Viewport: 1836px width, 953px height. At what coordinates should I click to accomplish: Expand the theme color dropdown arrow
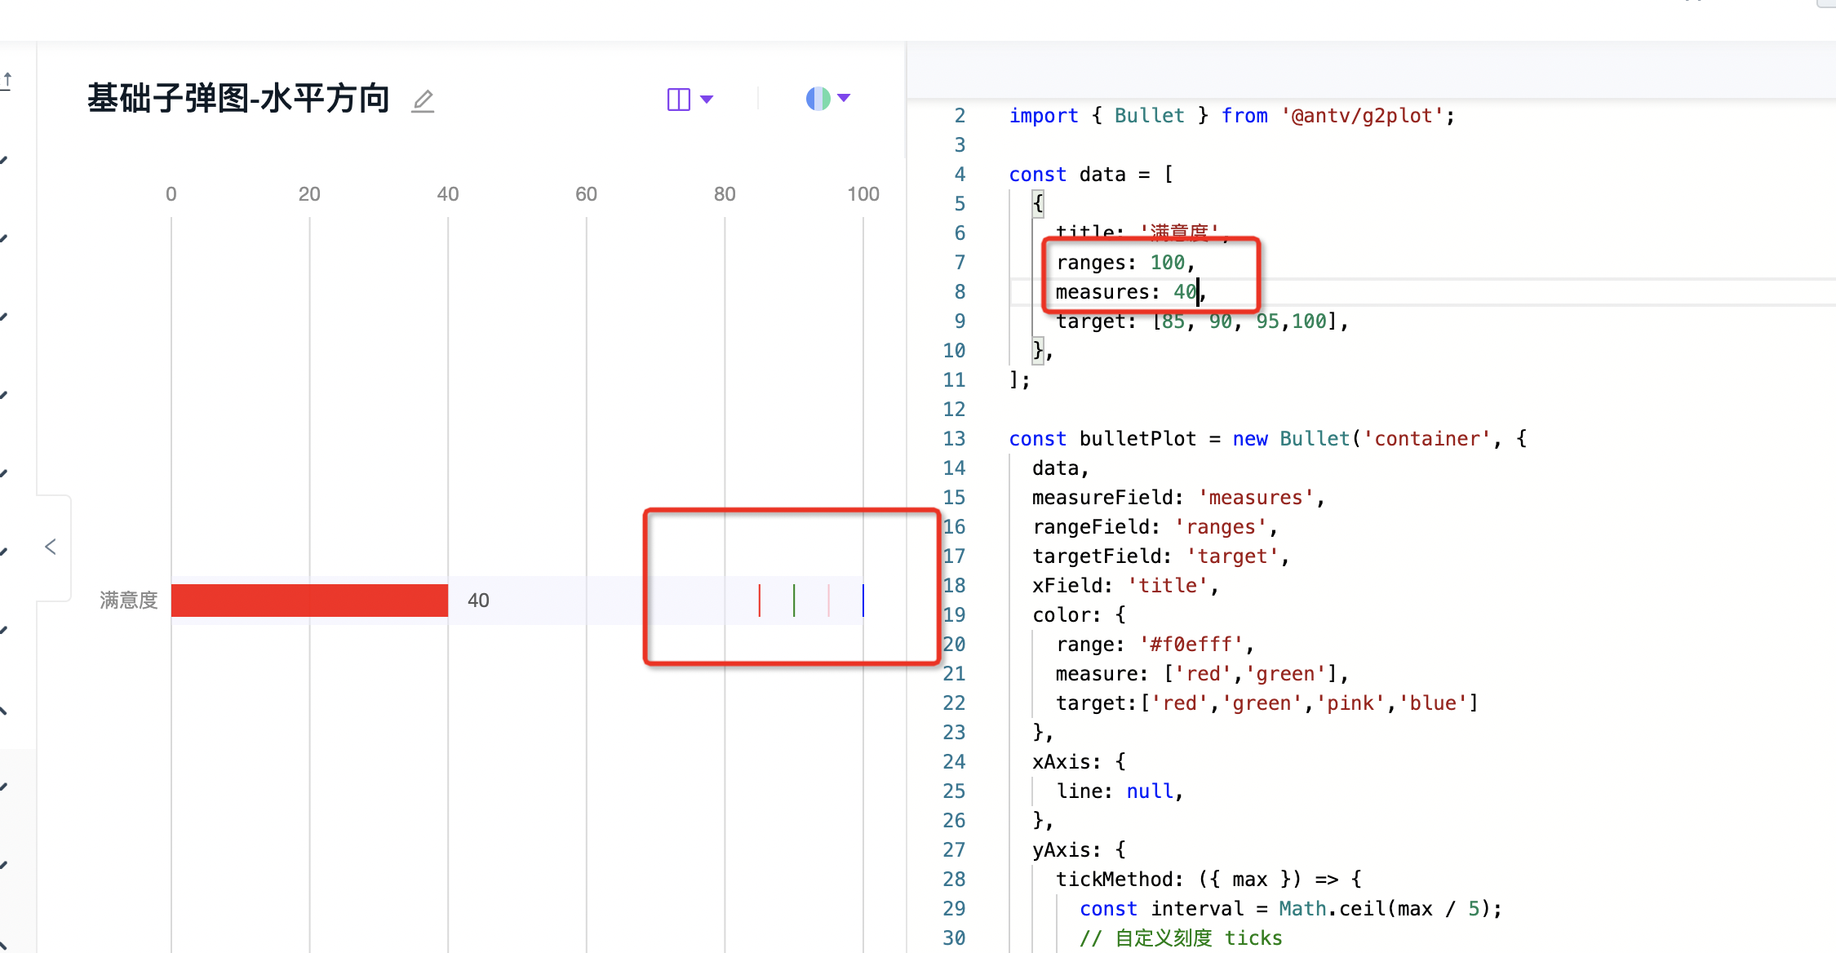[845, 99]
